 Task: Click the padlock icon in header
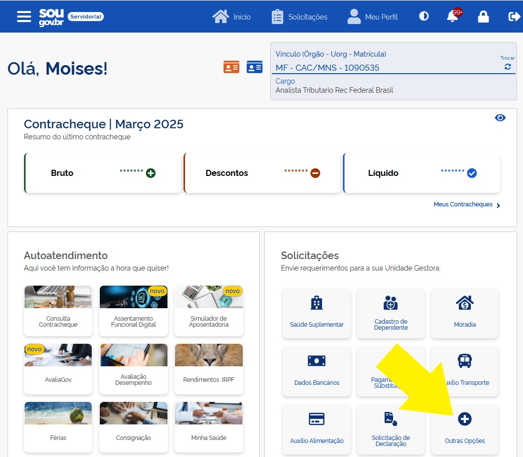tap(483, 17)
